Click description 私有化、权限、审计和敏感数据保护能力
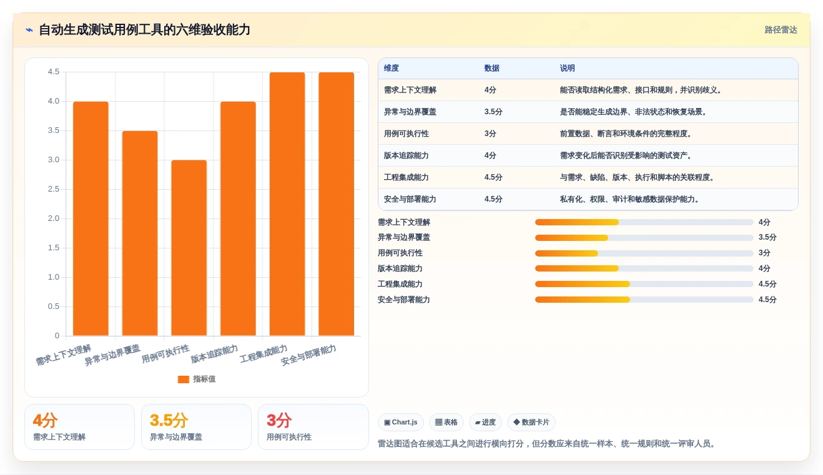 [x=630, y=199]
